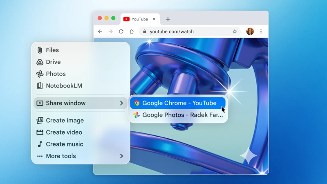The image size is (327, 184).
Task: Select Files from the attach menu
Action: [x=81, y=50]
